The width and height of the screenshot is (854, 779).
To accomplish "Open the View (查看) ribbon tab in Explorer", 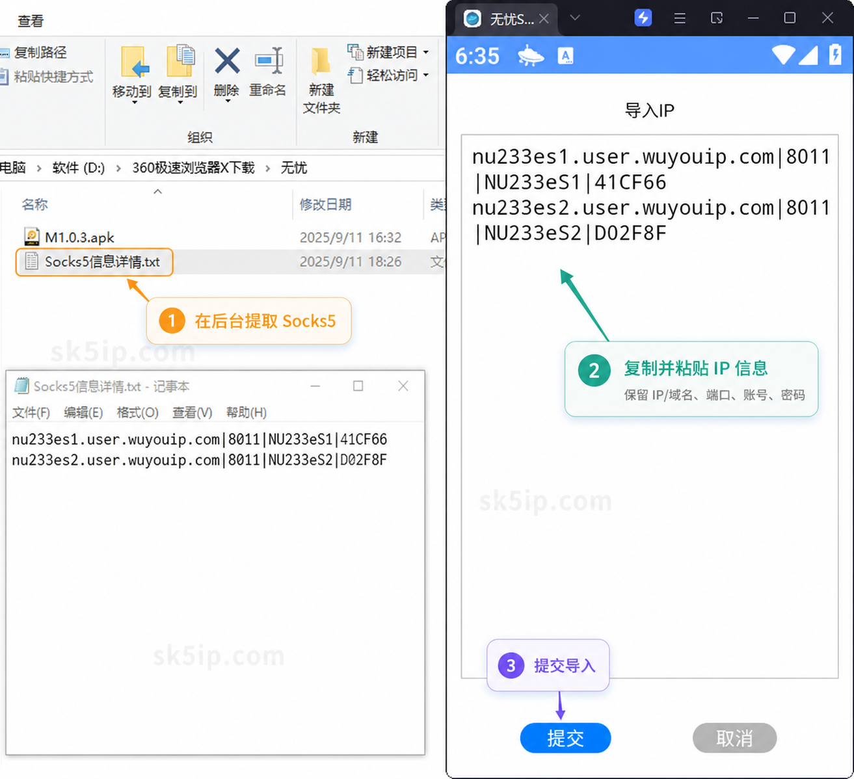I will [x=31, y=21].
